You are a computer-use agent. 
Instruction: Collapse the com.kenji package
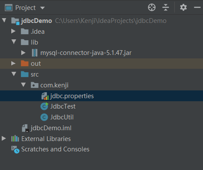[23, 85]
